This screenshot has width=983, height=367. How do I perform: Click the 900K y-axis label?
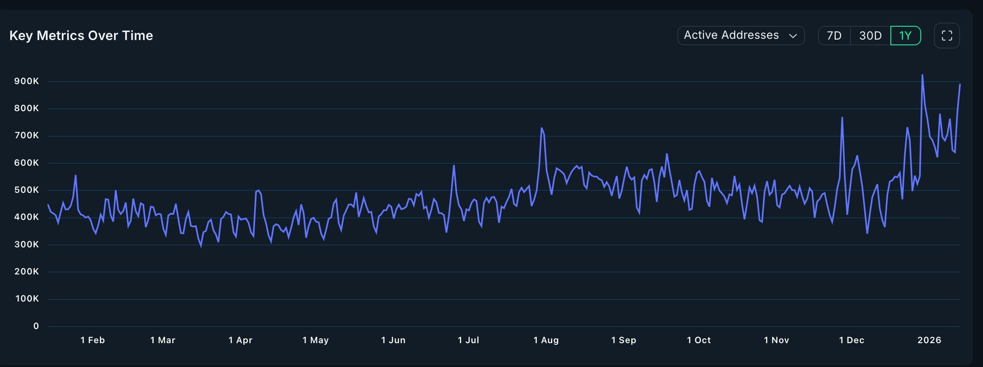click(27, 81)
